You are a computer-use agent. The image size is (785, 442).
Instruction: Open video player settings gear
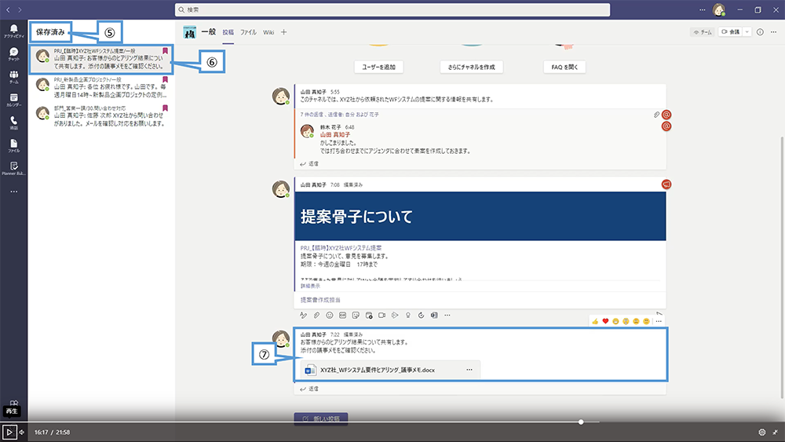point(762,432)
